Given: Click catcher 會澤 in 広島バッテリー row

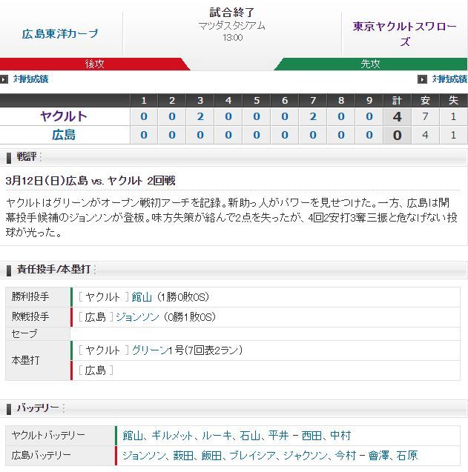Looking at the screenshot, I should pos(378,456).
